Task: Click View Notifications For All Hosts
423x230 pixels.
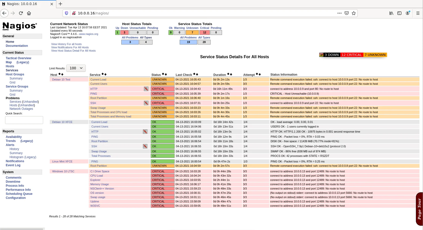Action: (x=70, y=47)
